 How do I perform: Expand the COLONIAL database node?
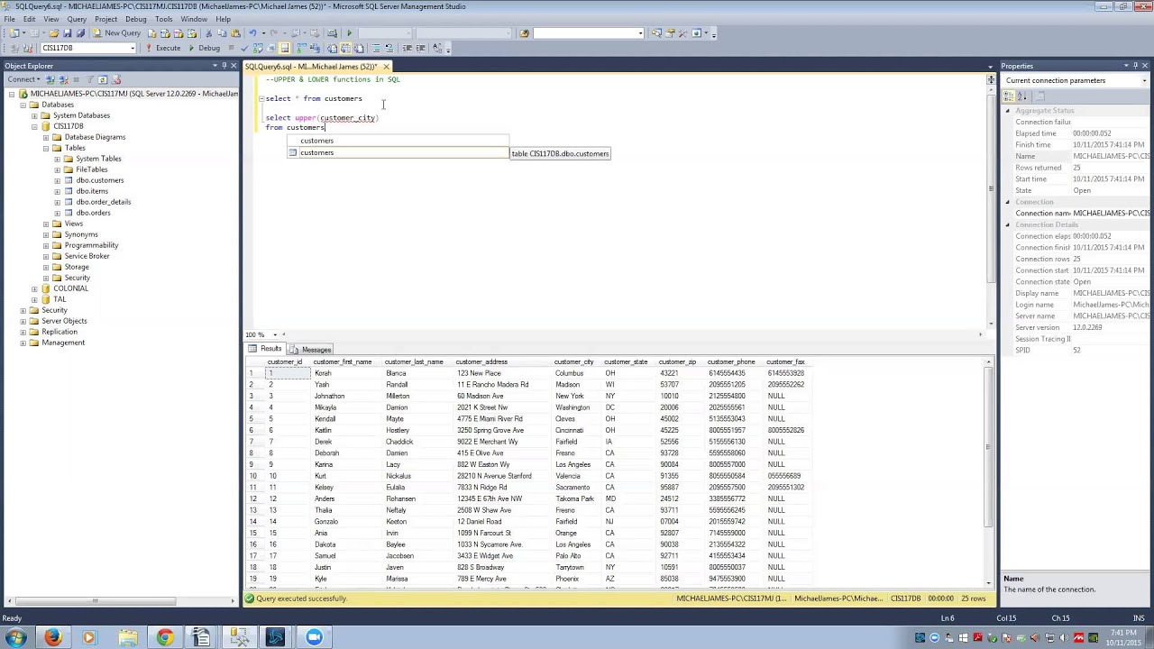[34, 288]
